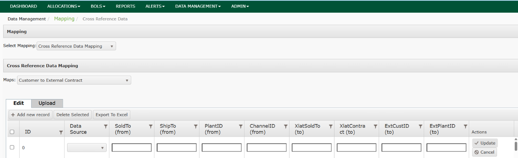Screen dimensions: 518x158
Task: Toggle the select-all checkbox in header row
Action: tap(12, 132)
